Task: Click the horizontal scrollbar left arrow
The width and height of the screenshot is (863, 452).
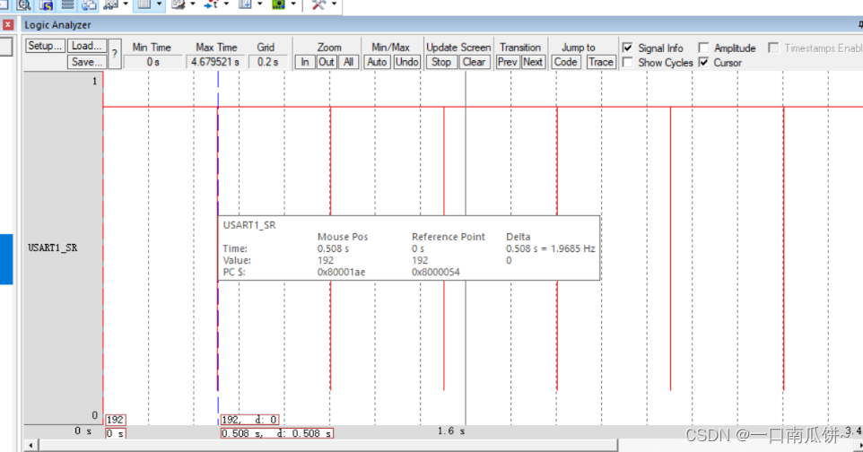Action: [31, 445]
